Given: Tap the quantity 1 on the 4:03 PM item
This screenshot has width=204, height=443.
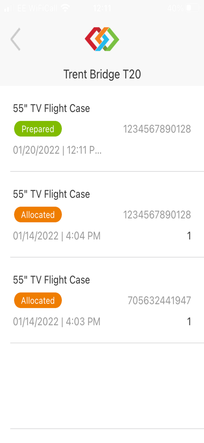Looking at the screenshot, I should pos(190,321).
